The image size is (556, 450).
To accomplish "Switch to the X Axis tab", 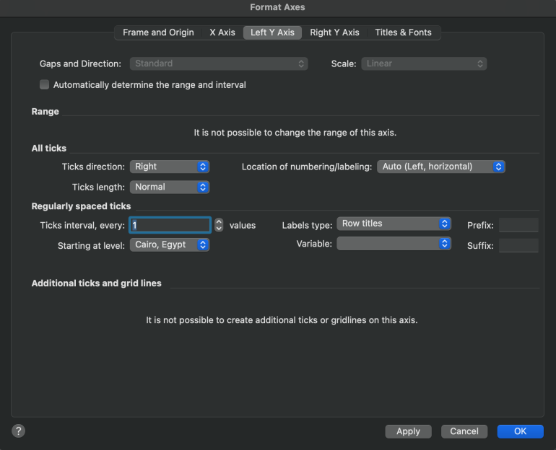I will (x=222, y=32).
